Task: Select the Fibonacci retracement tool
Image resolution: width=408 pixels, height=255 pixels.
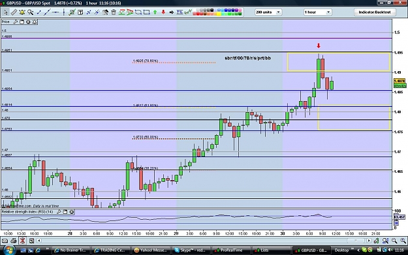Action: point(180,12)
